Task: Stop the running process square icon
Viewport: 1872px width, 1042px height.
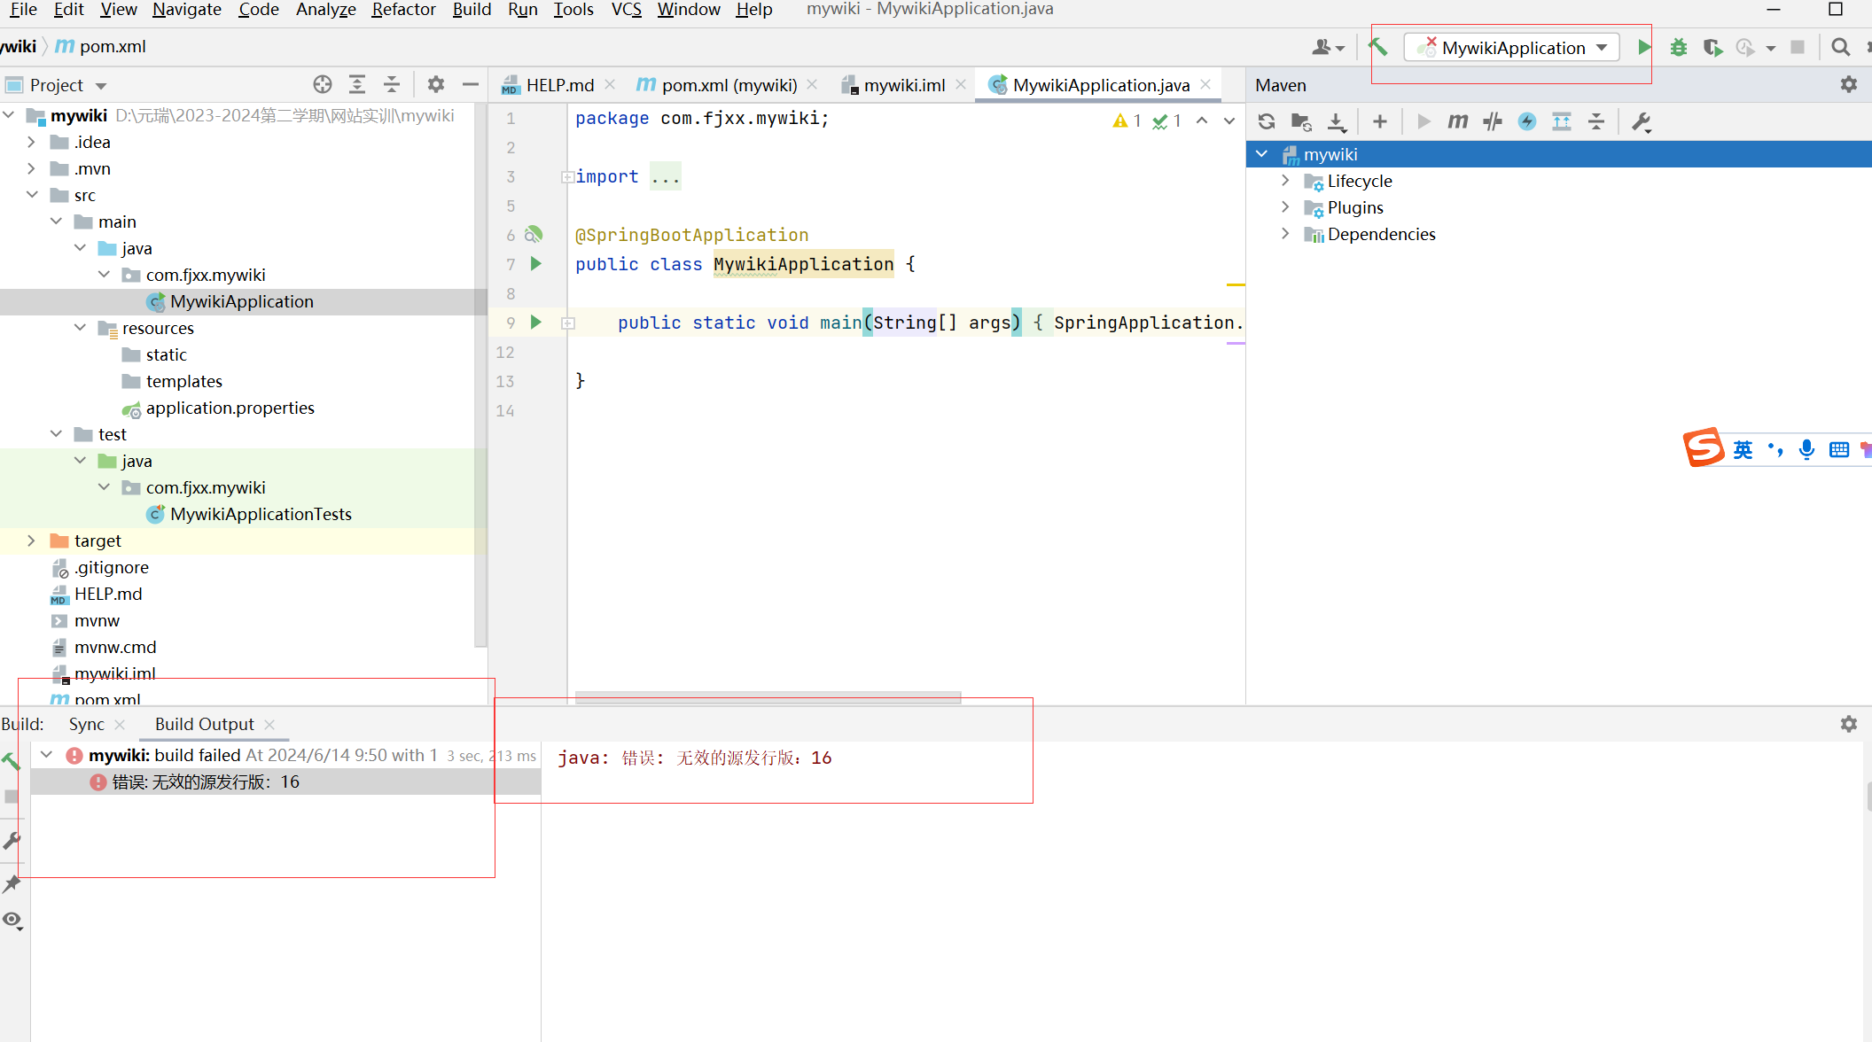Action: [x=1798, y=47]
